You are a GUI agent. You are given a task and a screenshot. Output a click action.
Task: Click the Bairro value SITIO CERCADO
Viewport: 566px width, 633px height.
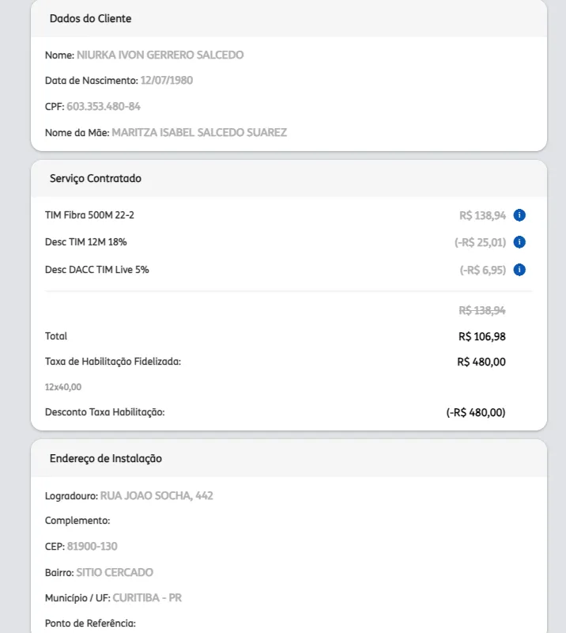click(115, 572)
